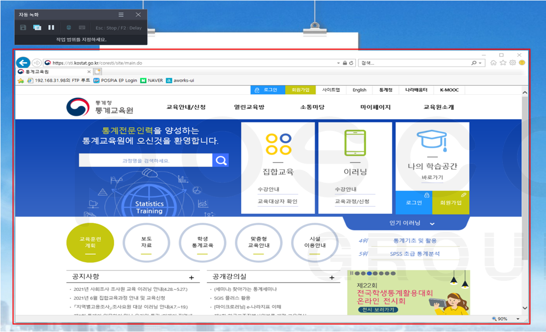This screenshot has width=546, height=332.
Task: Select the 학생 통계교육 circle button
Action: [202, 243]
